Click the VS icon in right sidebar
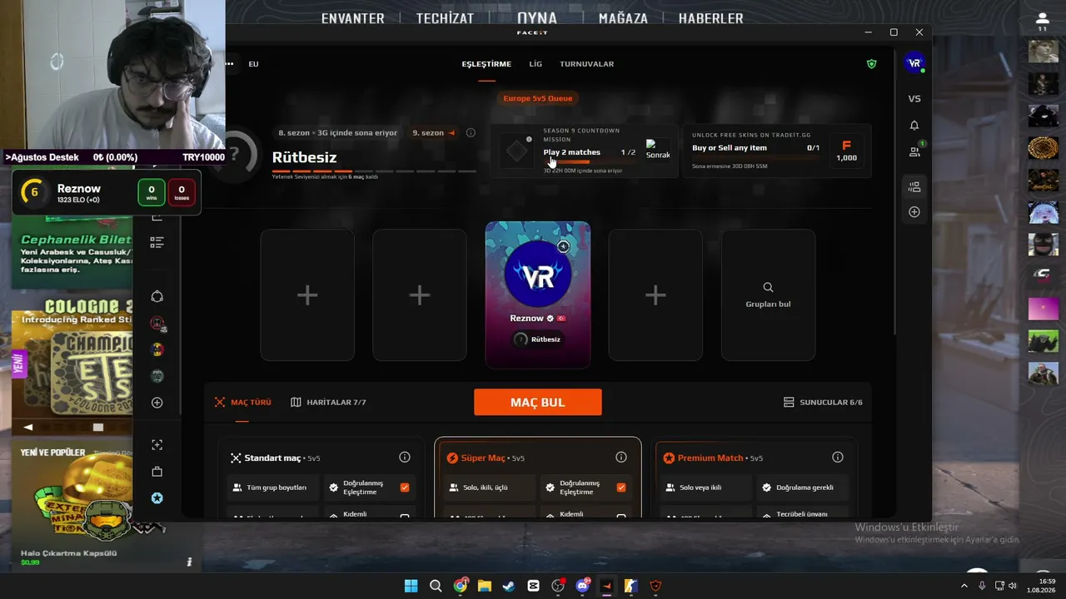This screenshot has height=599, width=1066. point(914,98)
